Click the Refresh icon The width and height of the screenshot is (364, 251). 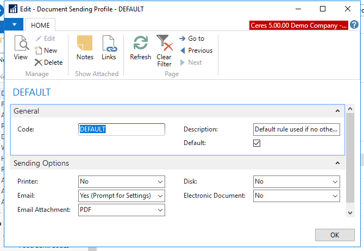point(141,48)
